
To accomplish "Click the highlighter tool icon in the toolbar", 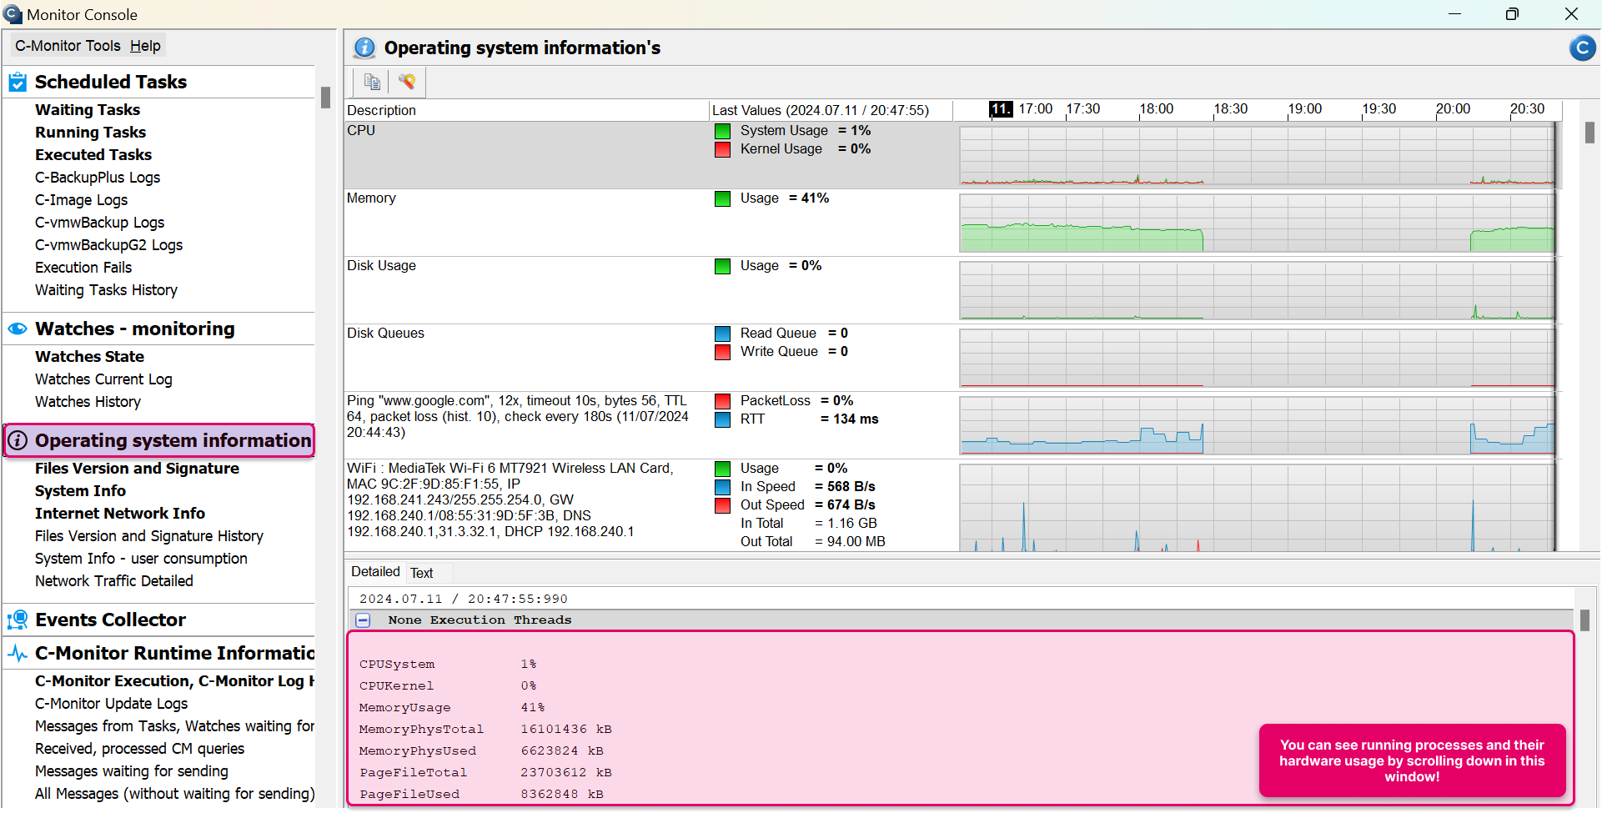I will click(407, 82).
